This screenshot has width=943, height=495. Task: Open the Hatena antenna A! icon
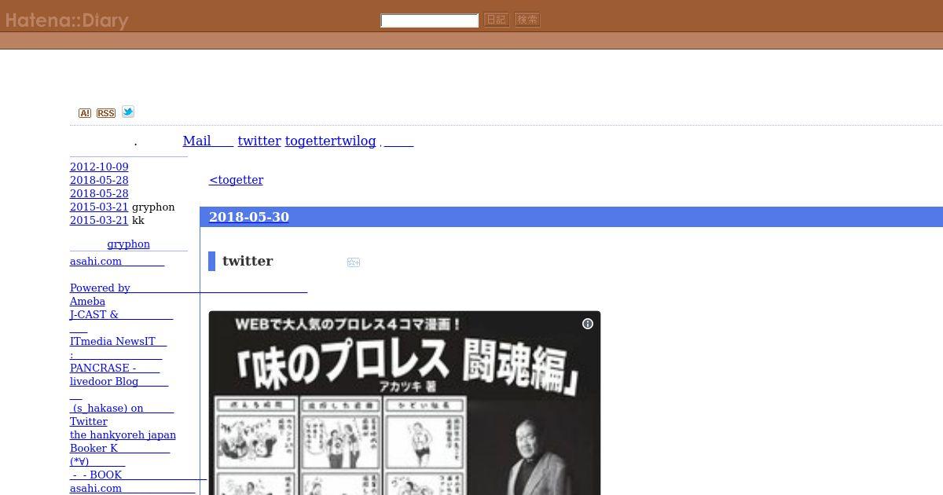pyautogui.click(x=85, y=113)
